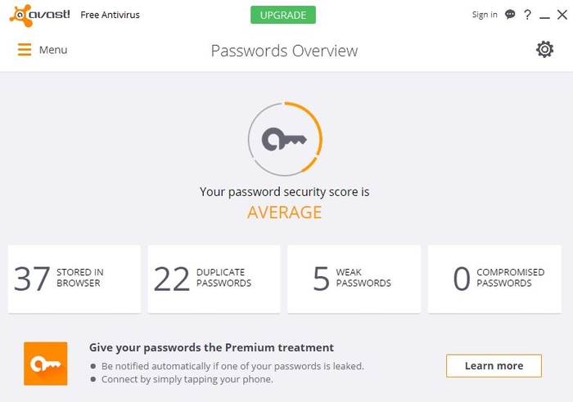Click the question mark help icon
The image size is (573, 402).
coord(527,15)
